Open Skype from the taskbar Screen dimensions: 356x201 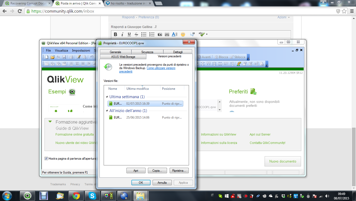point(92,196)
